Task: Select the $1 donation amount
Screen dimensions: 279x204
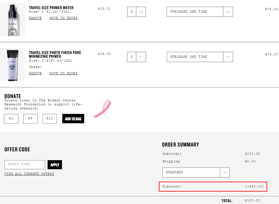Action: 11,118
